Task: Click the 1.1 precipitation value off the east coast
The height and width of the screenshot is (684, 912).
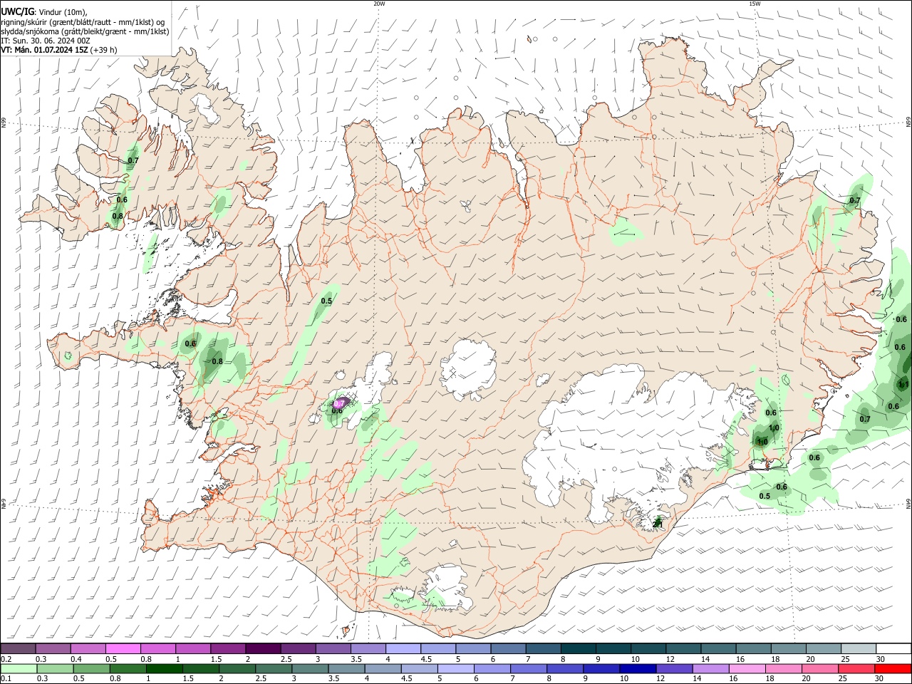Action: click(x=903, y=384)
